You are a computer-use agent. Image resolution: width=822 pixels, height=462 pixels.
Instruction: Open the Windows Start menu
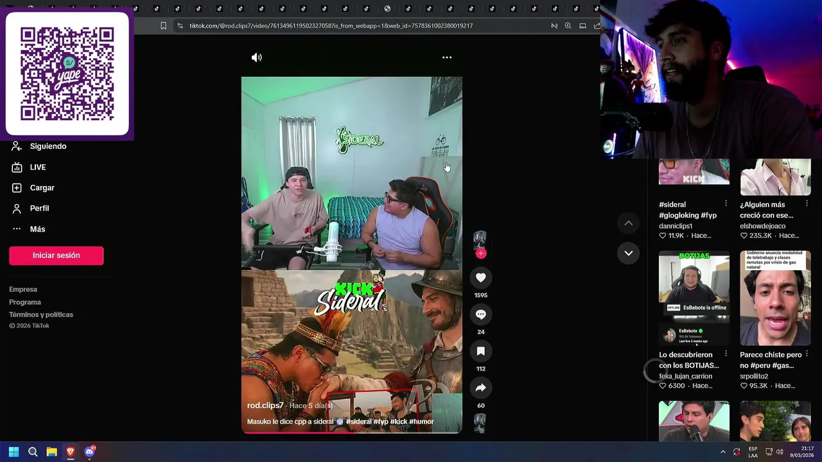[x=13, y=452]
